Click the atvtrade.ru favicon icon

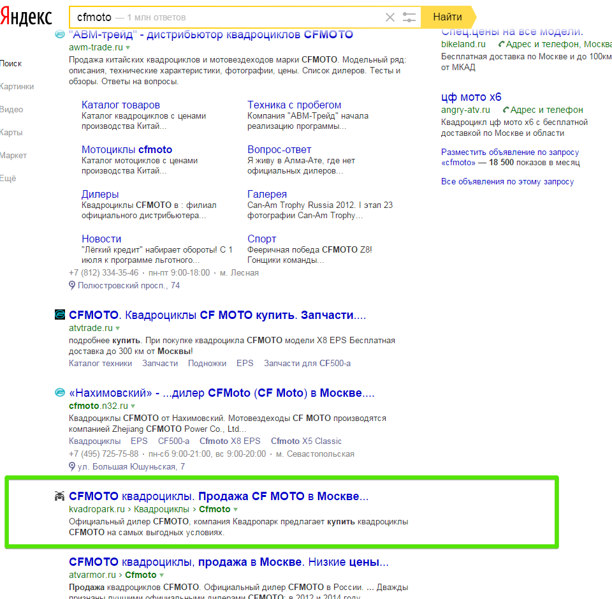[x=60, y=314]
